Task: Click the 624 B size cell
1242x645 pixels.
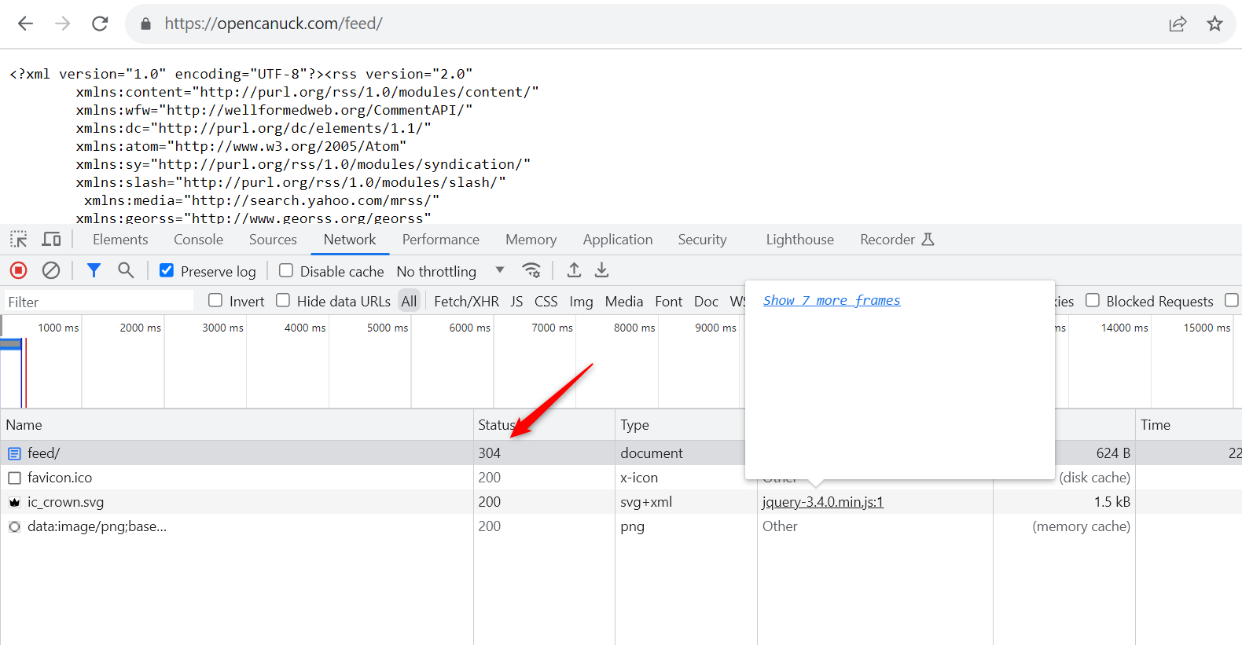Action: pos(1113,453)
